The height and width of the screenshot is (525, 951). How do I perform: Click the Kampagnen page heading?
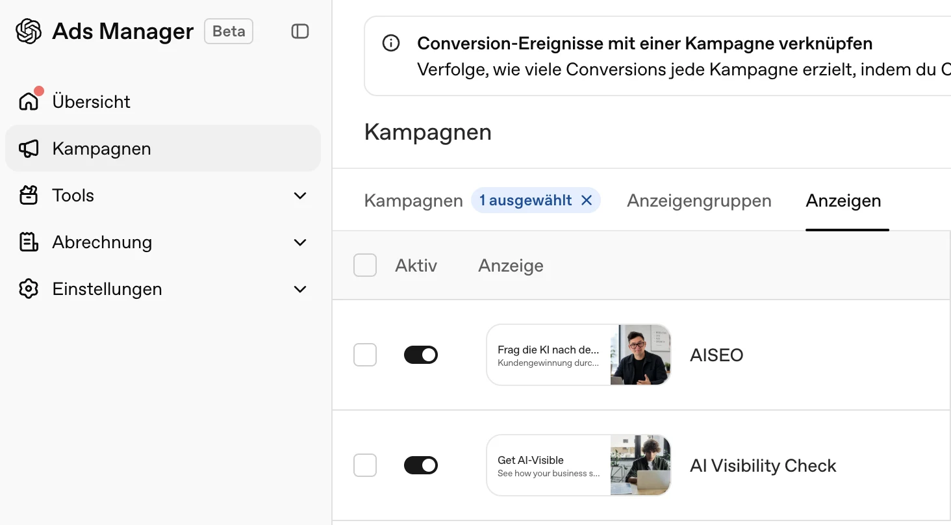point(428,132)
